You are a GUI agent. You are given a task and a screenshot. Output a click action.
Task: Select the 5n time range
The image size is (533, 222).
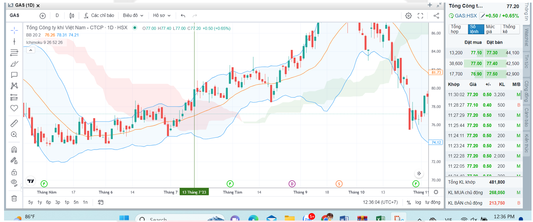click(76, 202)
